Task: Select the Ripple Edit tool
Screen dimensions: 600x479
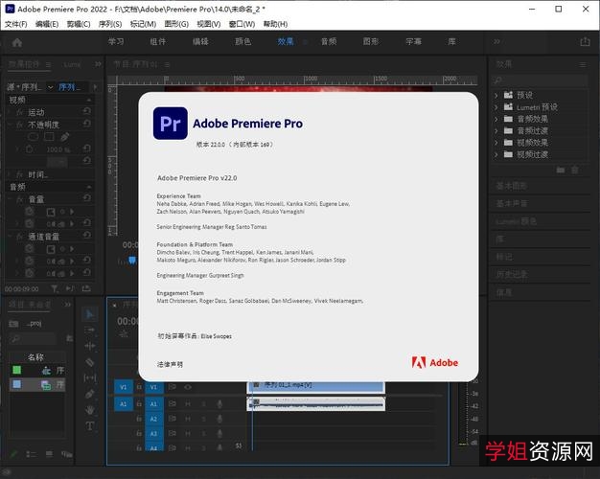Action: [90, 346]
